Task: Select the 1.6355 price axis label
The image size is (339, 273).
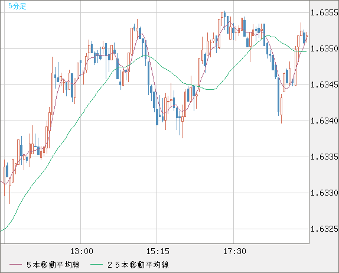Action: (x=324, y=13)
